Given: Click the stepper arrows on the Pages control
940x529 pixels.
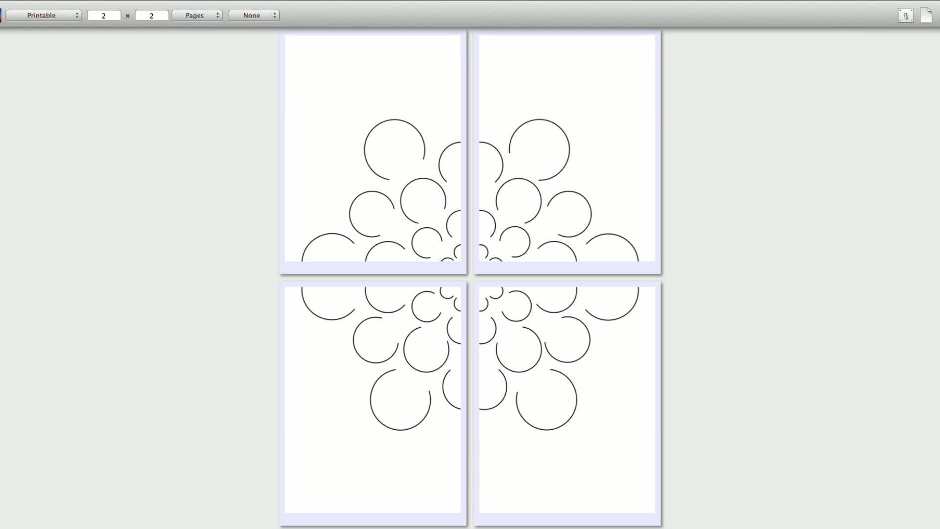Looking at the screenshot, I should (217, 15).
